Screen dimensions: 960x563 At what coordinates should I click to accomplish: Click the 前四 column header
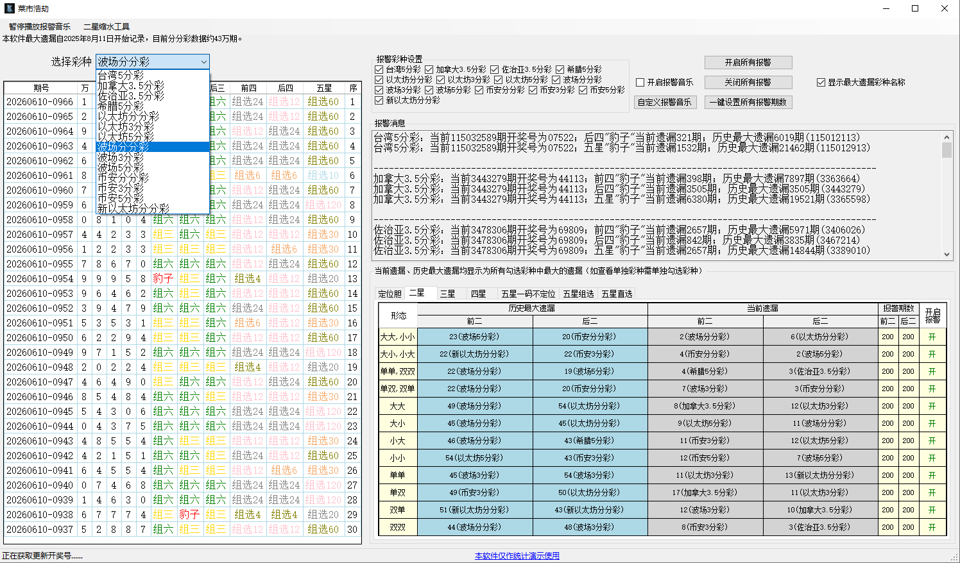click(248, 88)
